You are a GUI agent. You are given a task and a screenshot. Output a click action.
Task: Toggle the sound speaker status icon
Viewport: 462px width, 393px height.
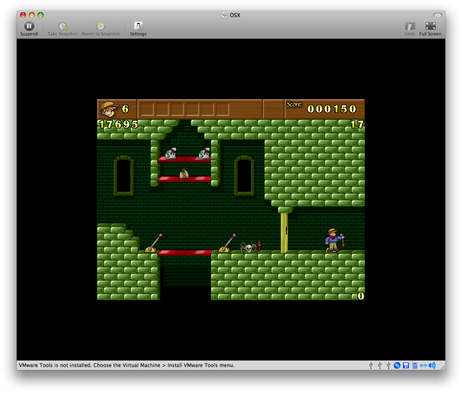(432, 365)
